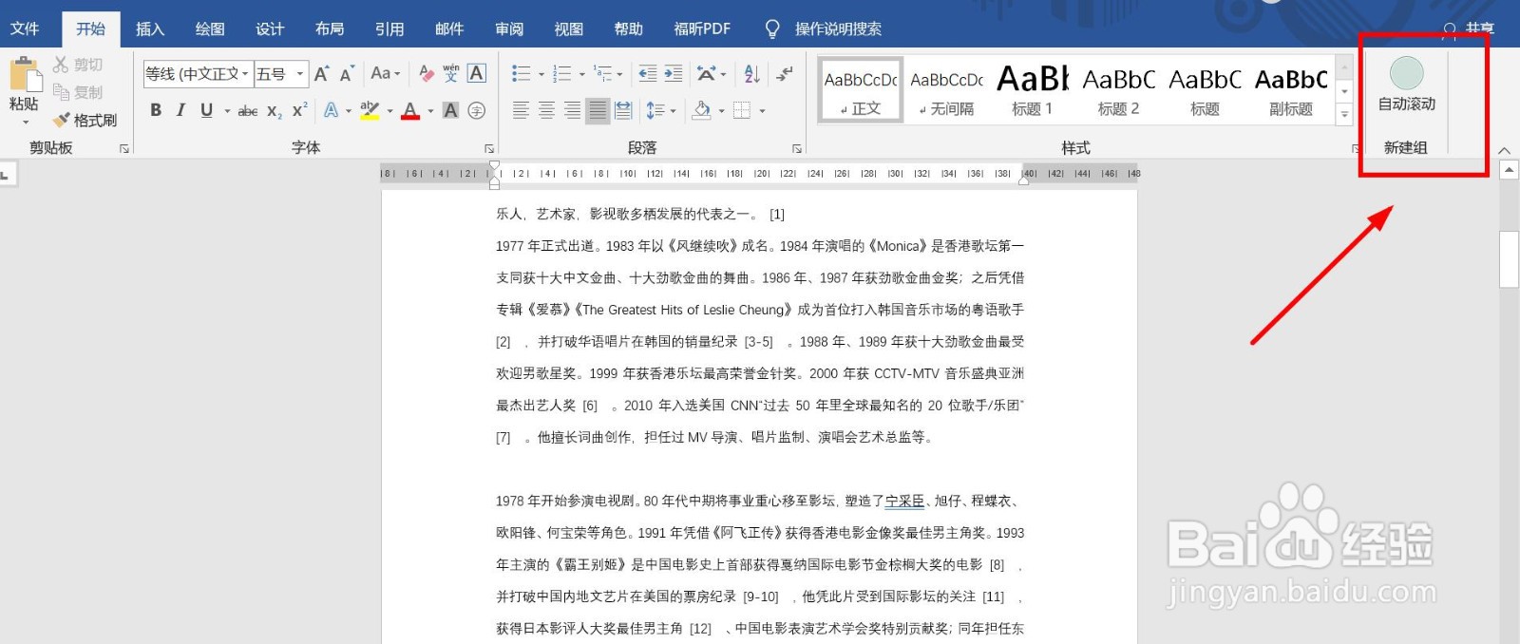Open the Paragraph dialog launcher

coord(796,148)
